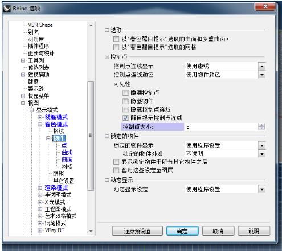282x251 pixels.
Task: Select 插件程序 in options tree
Action: pyautogui.click(x=39, y=46)
